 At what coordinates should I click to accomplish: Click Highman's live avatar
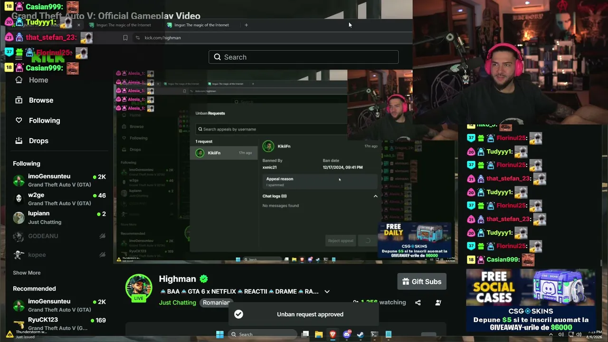pyautogui.click(x=139, y=287)
